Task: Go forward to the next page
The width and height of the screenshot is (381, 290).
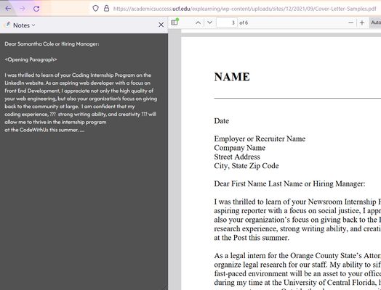Action: (x=23, y=9)
